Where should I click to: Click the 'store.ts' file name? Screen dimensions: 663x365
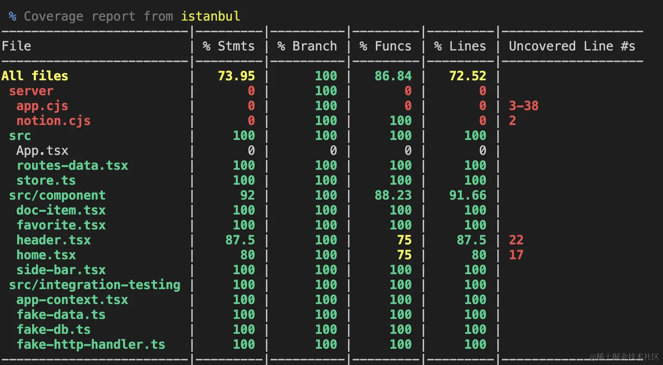pos(46,180)
